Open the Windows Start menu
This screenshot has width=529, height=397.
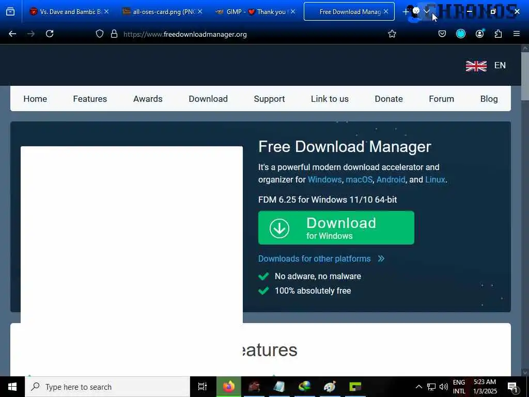click(x=12, y=387)
